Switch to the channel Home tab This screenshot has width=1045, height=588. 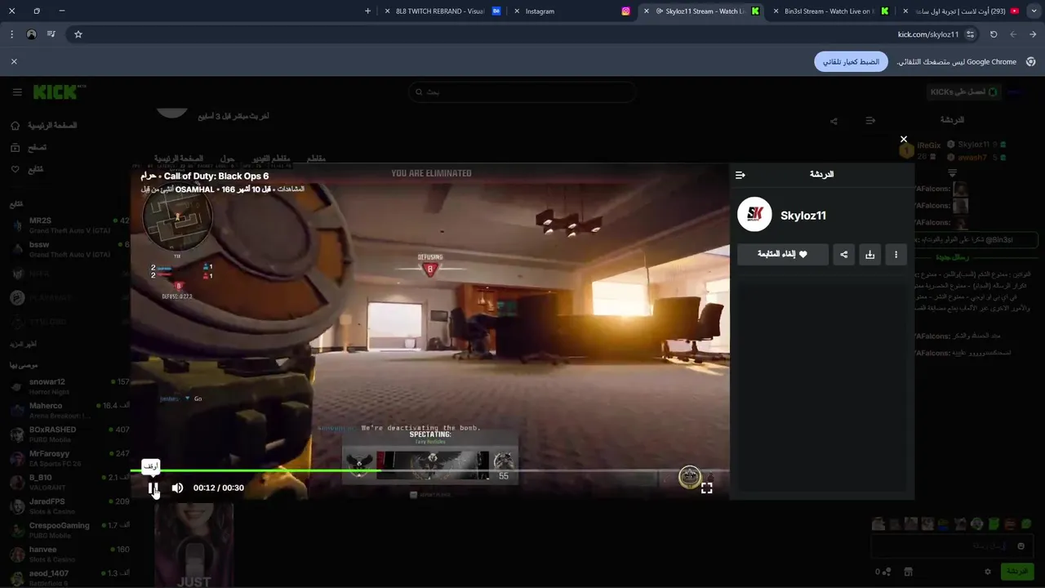click(x=179, y=158)
